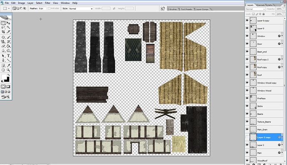Switch to the Channels tab
287x165 pixels.
pyautogui.click(x=260, y=5)
